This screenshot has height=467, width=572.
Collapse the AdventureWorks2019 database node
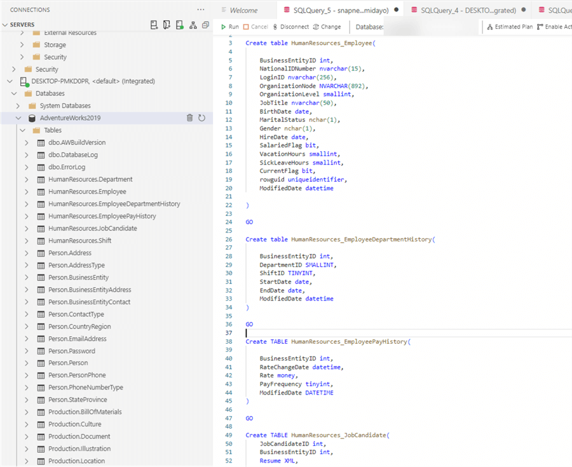click(x=18, y=118)
